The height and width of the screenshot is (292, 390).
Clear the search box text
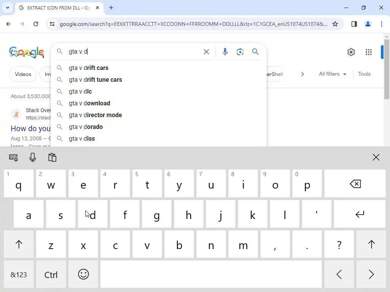pos(206,52)
